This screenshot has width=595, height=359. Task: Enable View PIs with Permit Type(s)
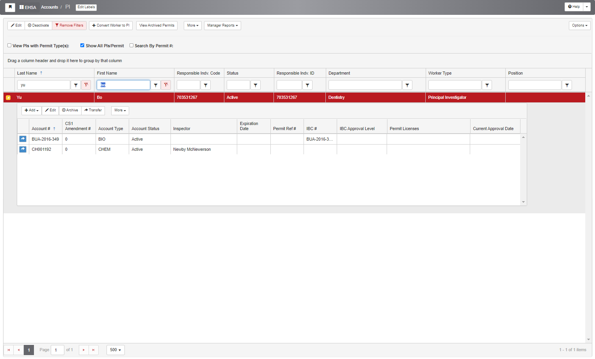click(9, 45)
